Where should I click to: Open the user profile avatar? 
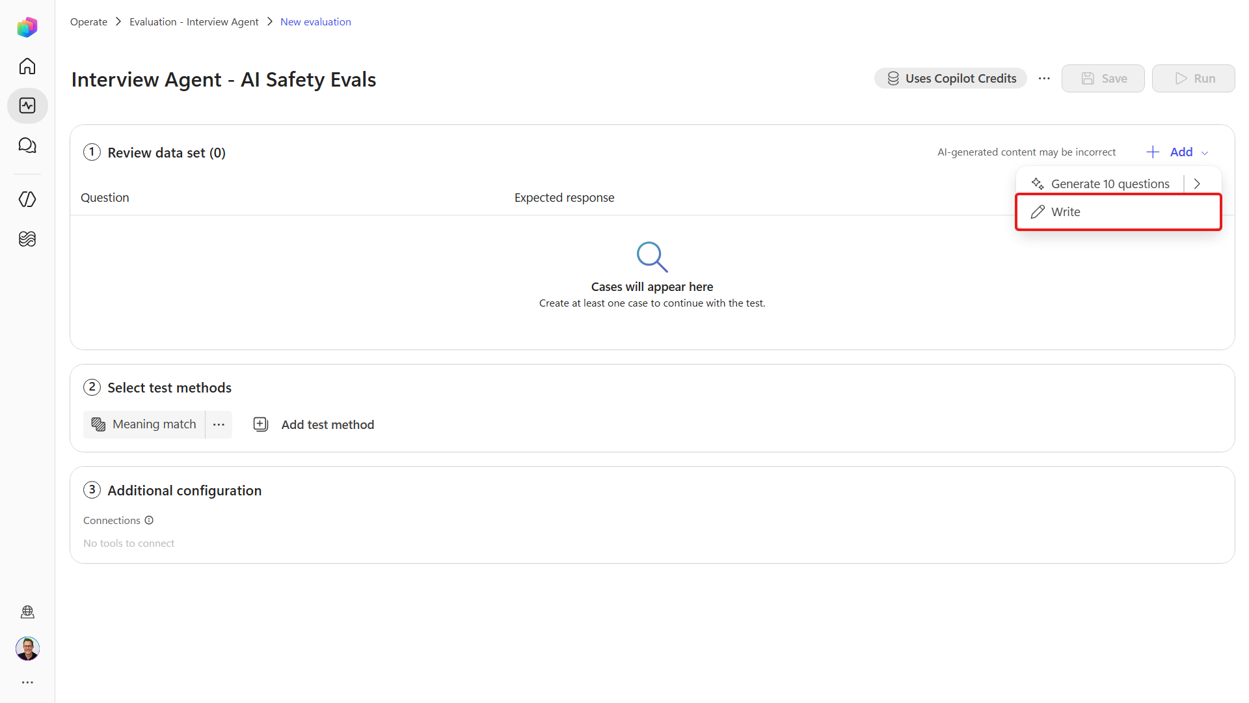27,648
